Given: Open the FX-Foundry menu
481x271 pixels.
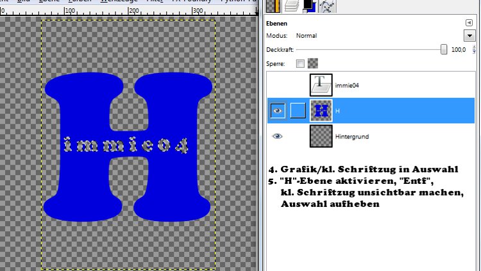Looking at the screenshot, I should click(x=191, y=1).
